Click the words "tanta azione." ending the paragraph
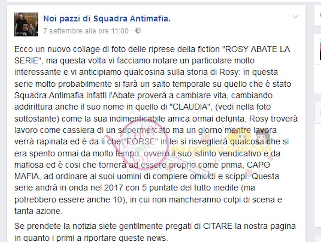 (38, 211)
